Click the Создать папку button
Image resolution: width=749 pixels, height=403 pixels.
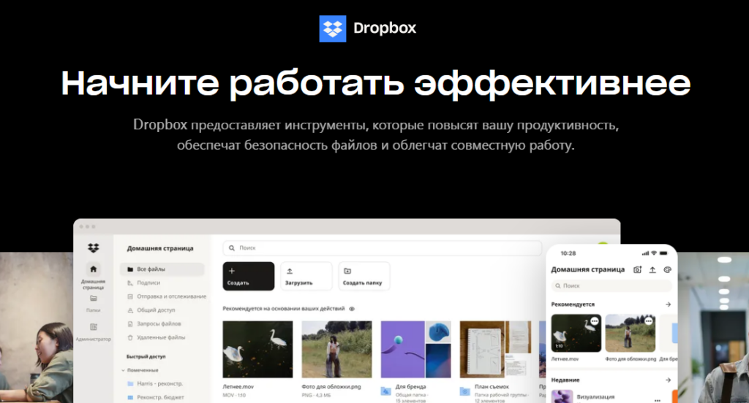coord(364,276)
